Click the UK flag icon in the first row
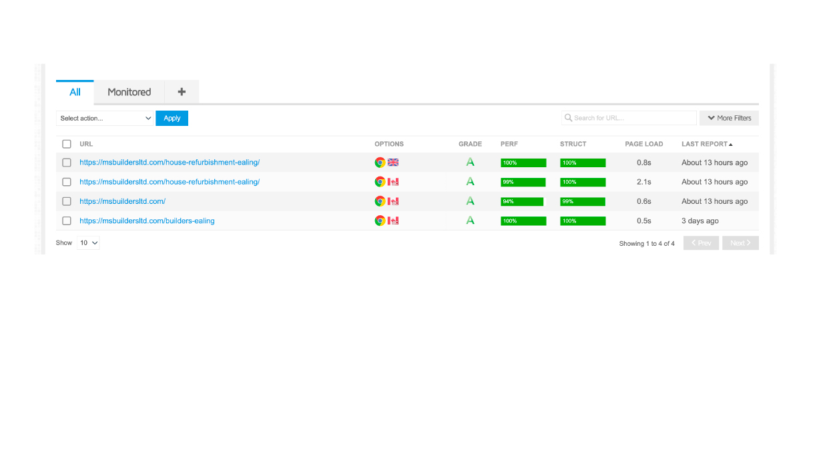The height and width of the screenshot is (453, 831). tap(393, 163)
